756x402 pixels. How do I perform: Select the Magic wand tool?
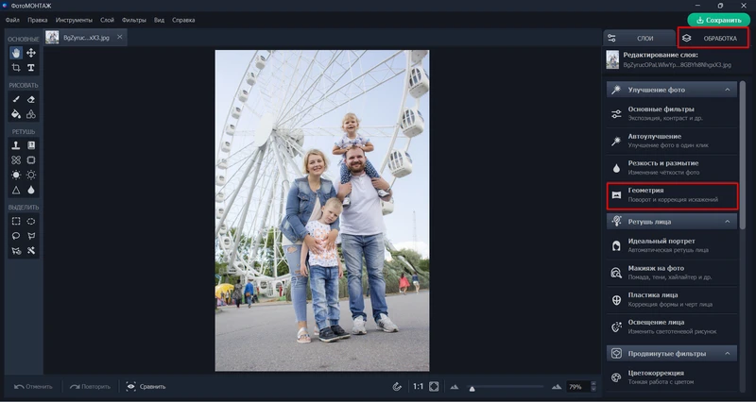click(x=31, y=251)
